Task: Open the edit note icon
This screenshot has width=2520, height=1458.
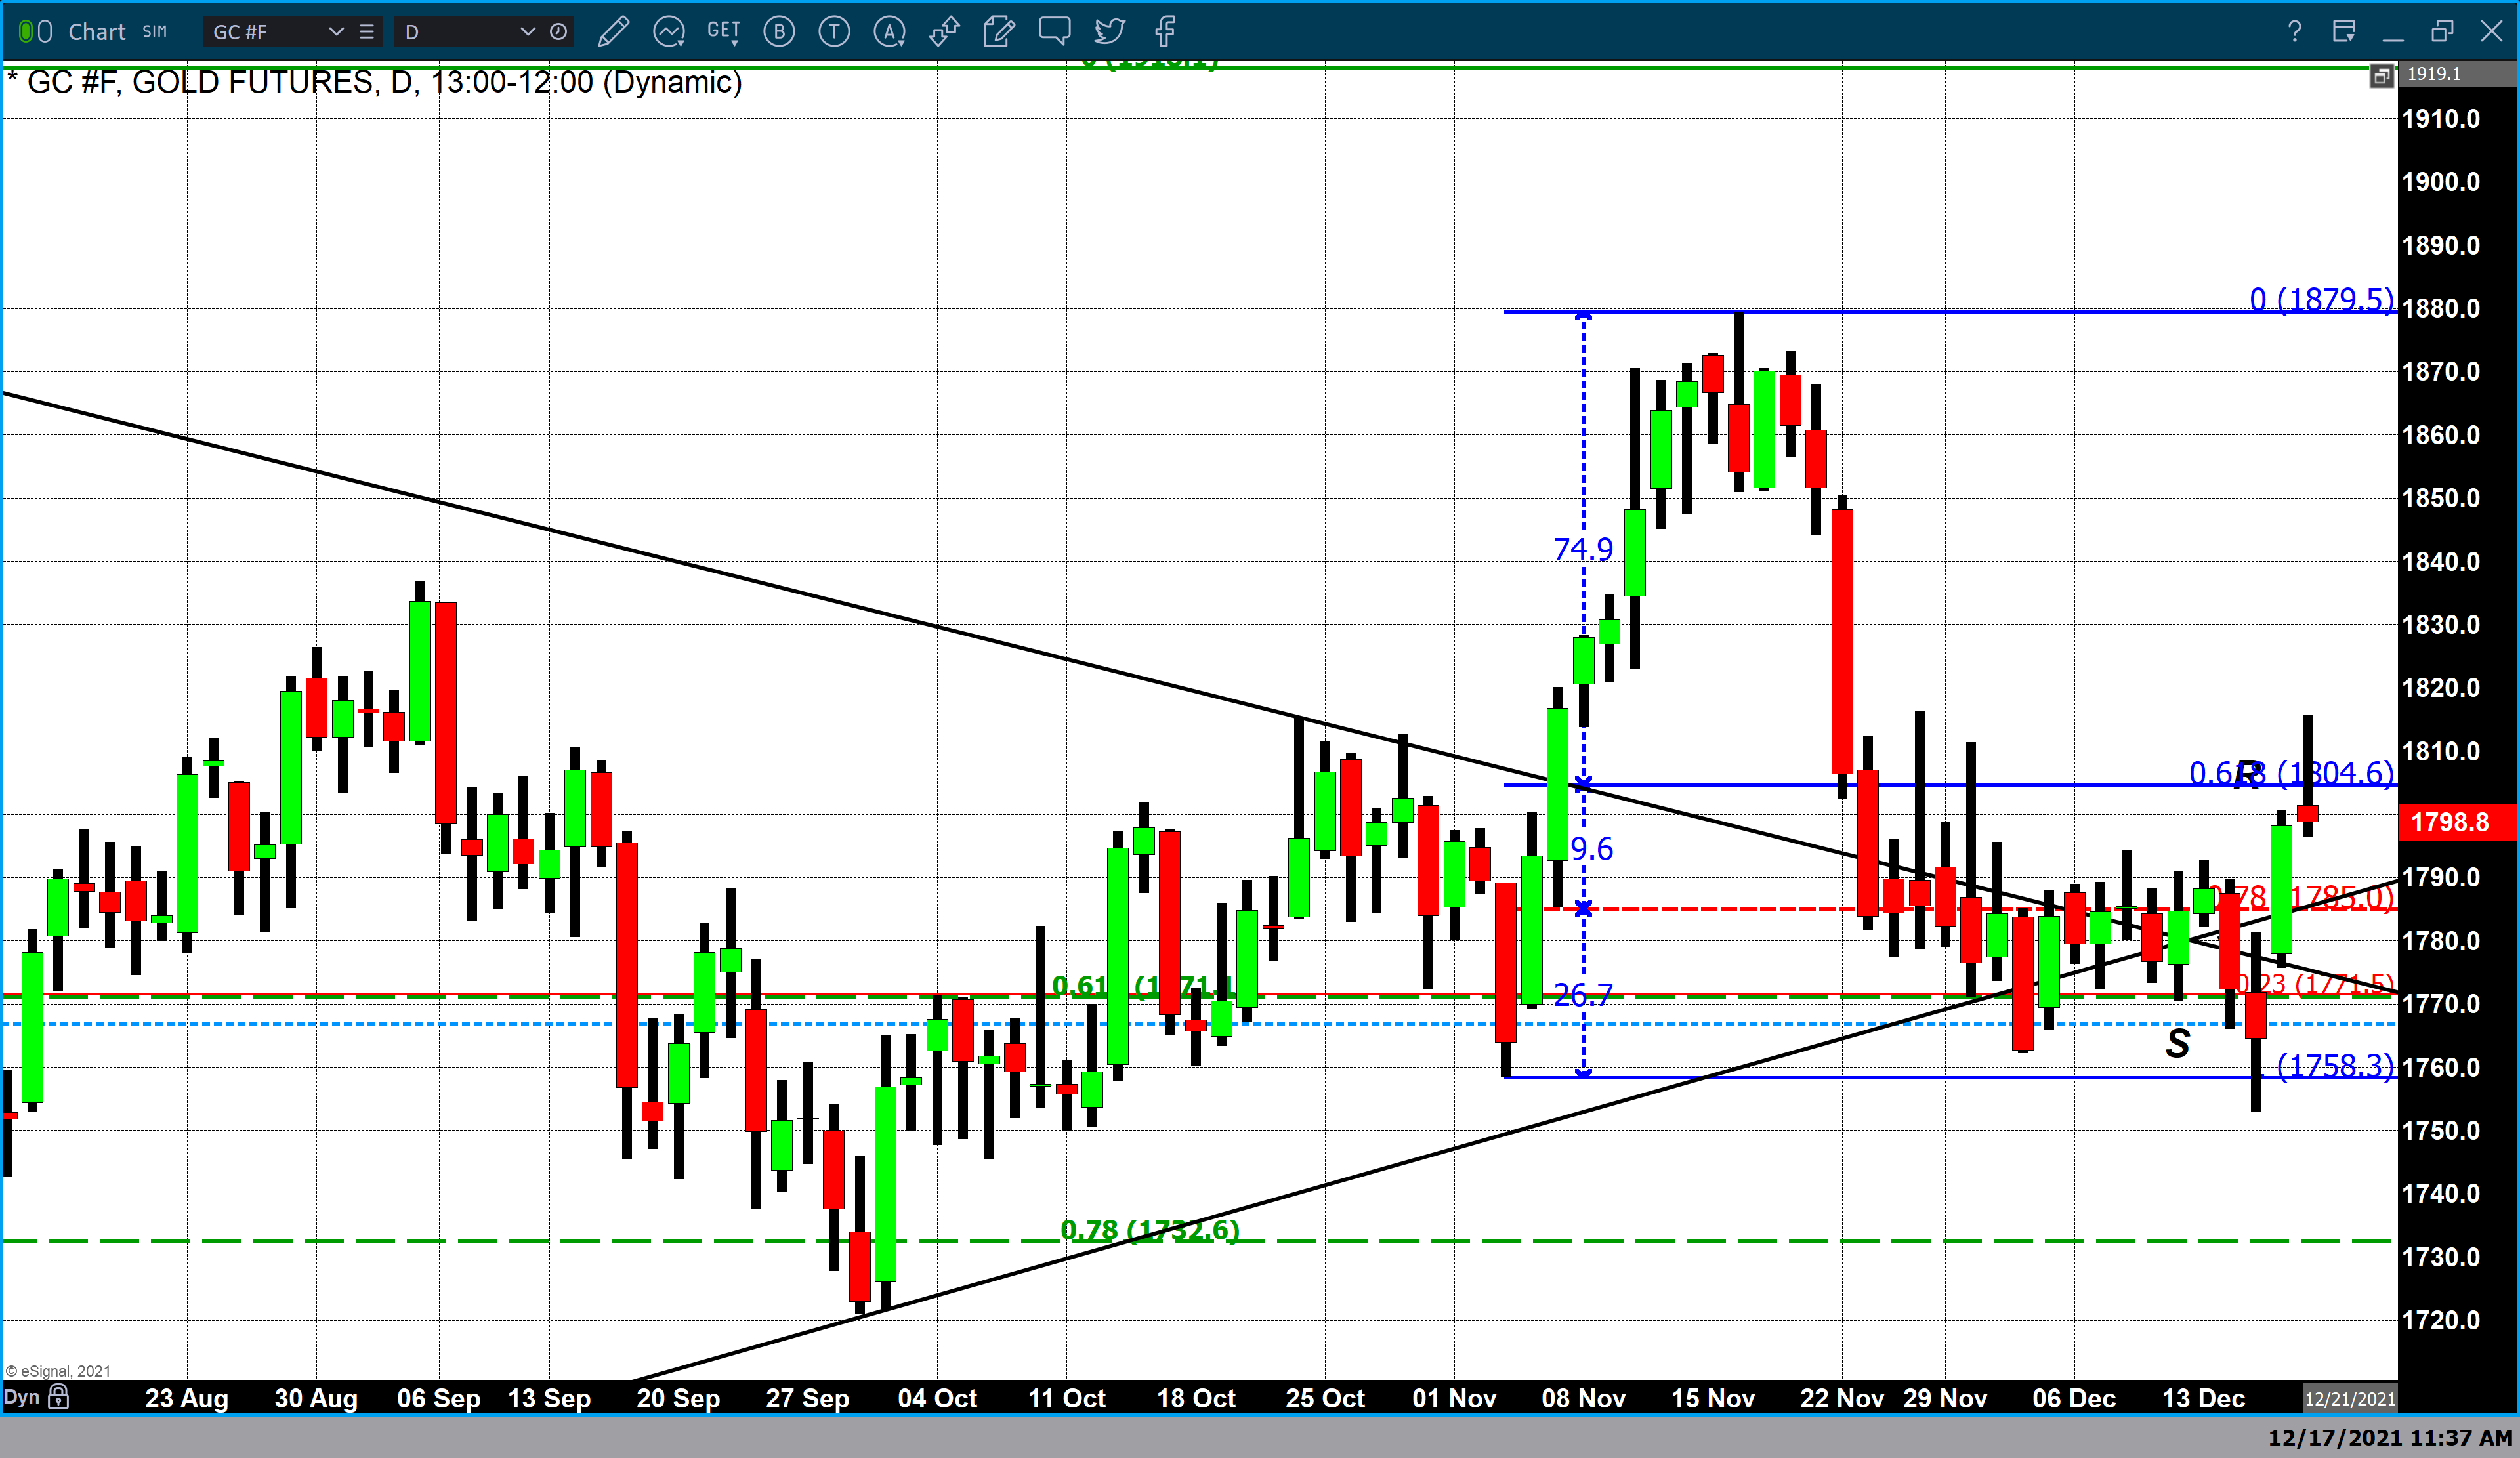Action: [x=998, y=32]
